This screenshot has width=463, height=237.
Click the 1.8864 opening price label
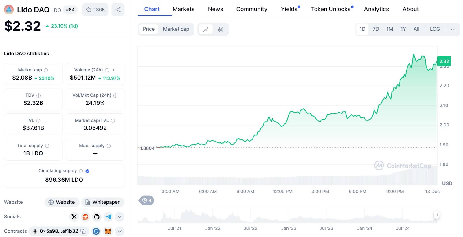(147, 148)
